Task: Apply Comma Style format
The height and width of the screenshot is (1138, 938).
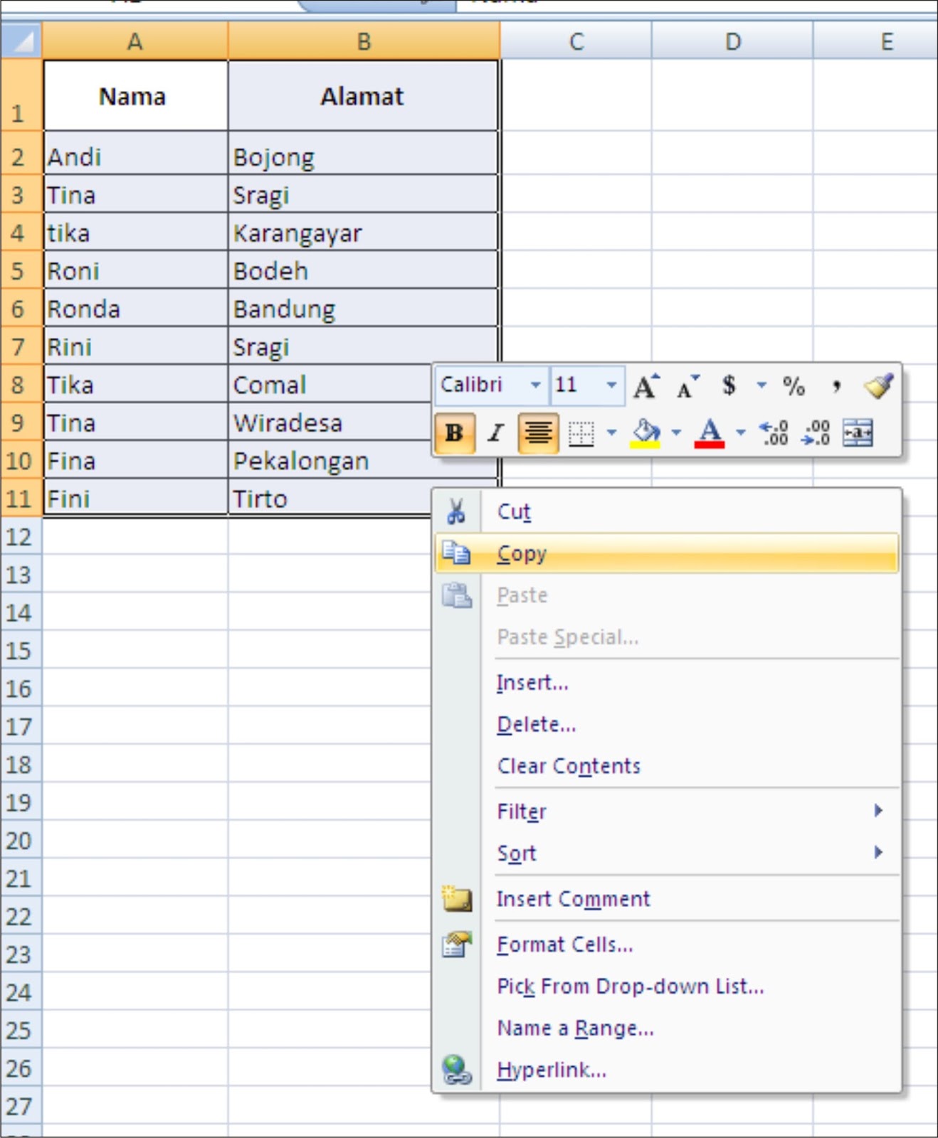Action: coord(836,387)
